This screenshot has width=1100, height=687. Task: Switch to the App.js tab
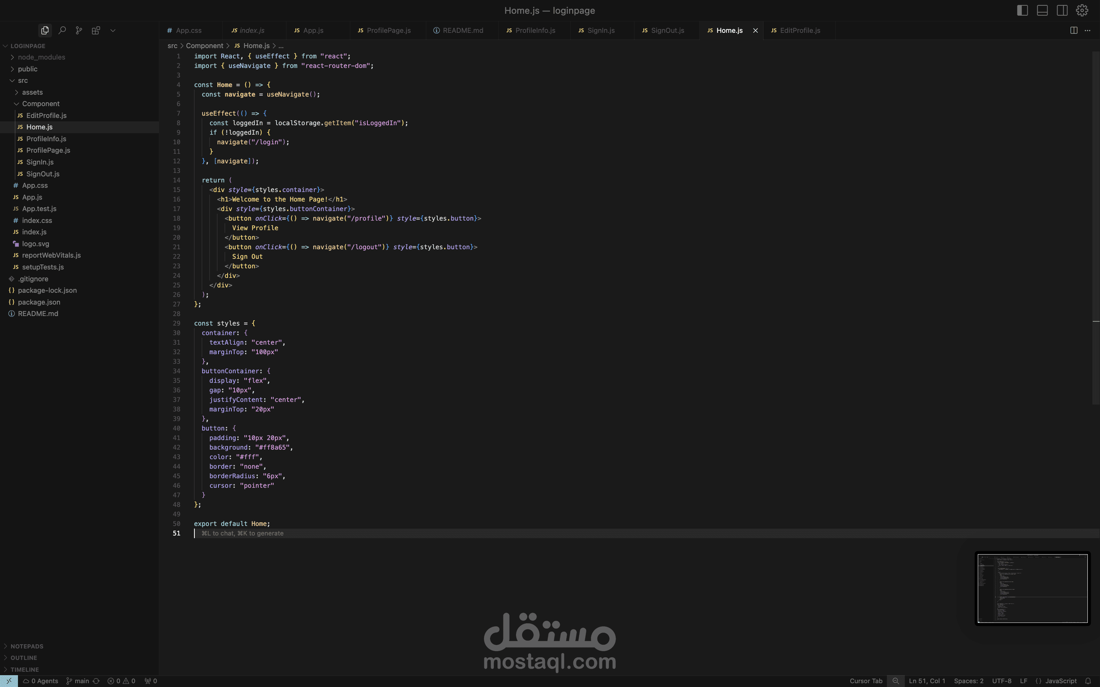point(313,31)
